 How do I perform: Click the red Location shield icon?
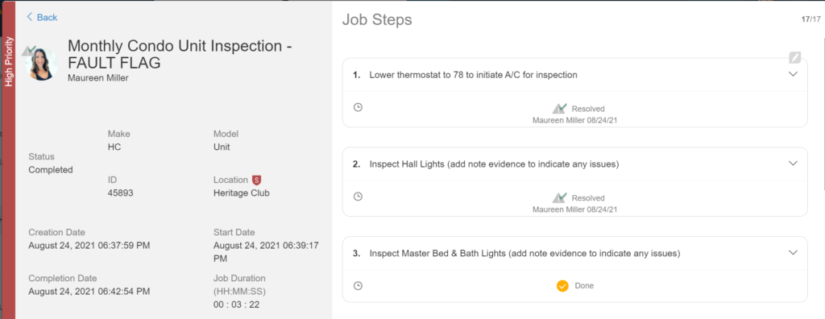(256, 180)
